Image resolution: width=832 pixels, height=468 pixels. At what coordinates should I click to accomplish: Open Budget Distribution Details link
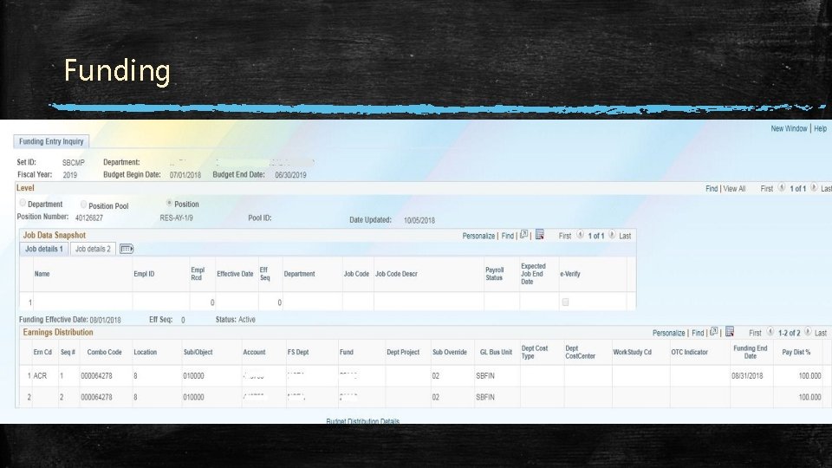(x=363, y=421)
